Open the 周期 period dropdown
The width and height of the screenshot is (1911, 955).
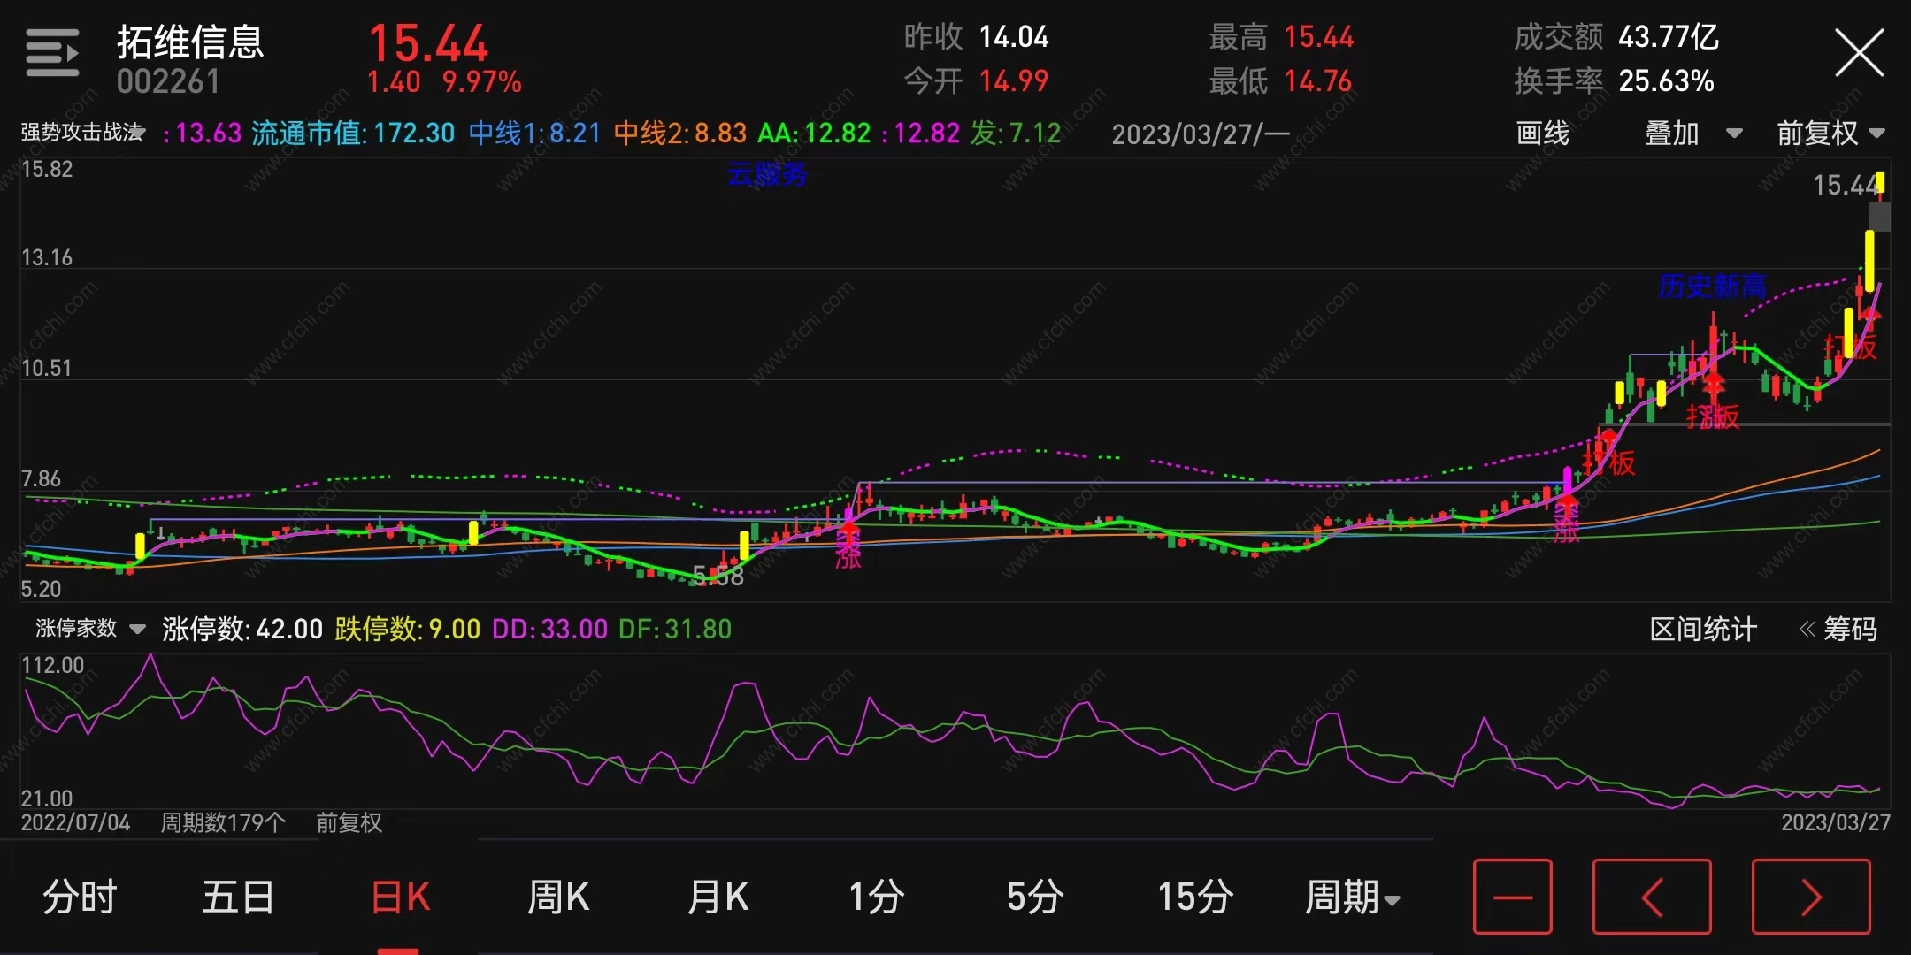(x=1351, y=898)
